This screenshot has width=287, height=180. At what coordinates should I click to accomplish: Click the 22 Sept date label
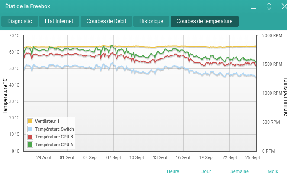(x=230, y=157)
